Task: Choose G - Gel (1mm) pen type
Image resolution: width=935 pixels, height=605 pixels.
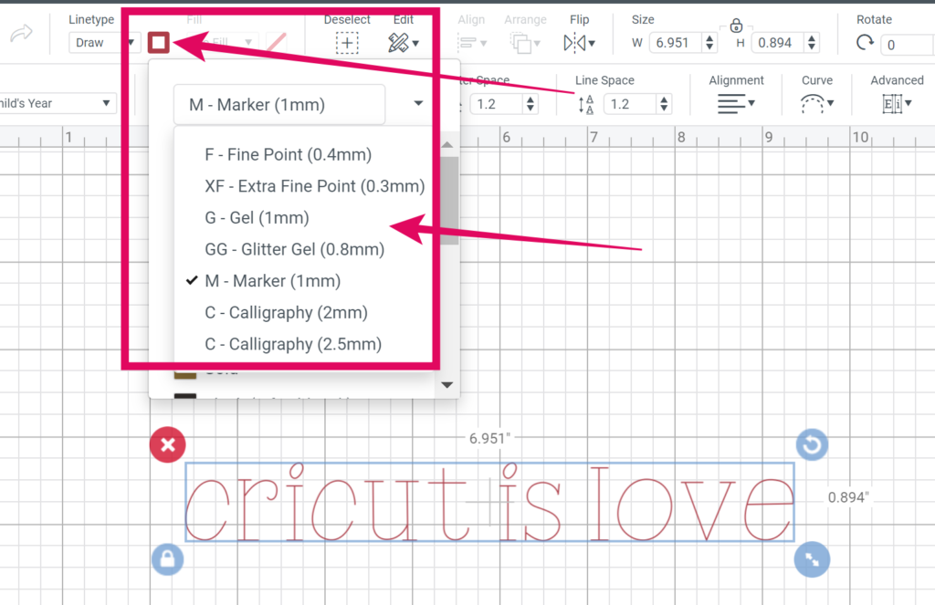Action: [257, 217]
